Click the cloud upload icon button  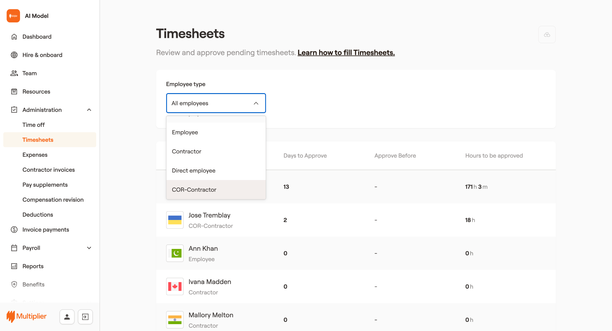click(x=547, y=35)
